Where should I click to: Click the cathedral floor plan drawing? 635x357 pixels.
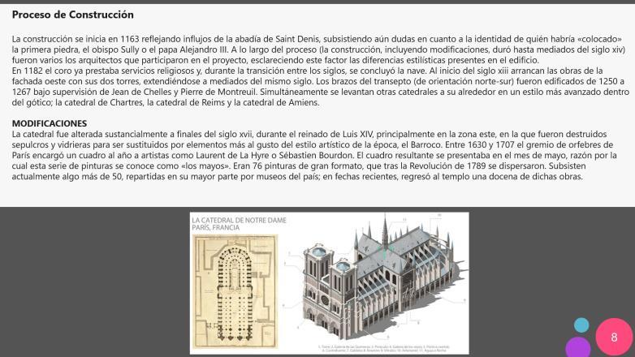coord(235,292)
